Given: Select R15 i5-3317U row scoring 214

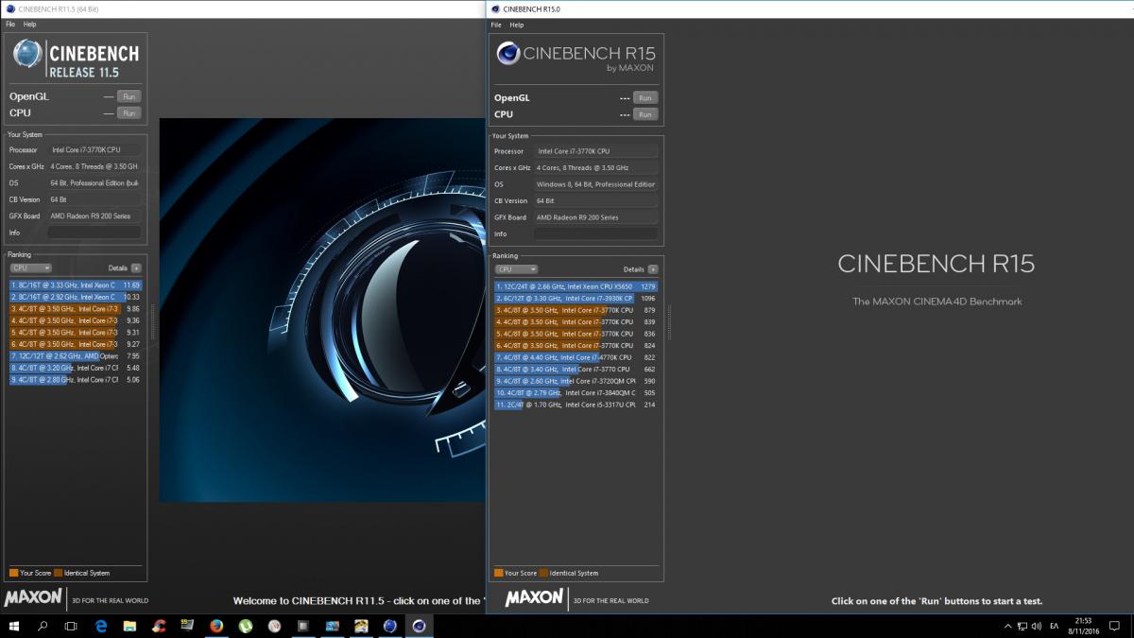Looking at the screenshot, I should point(576,405).
